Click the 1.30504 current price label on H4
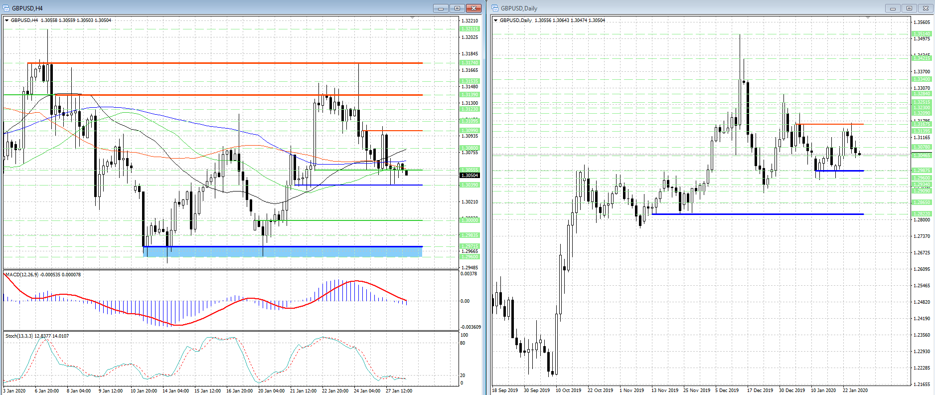This screenshot has width=935, height=395. click(469, 175)
